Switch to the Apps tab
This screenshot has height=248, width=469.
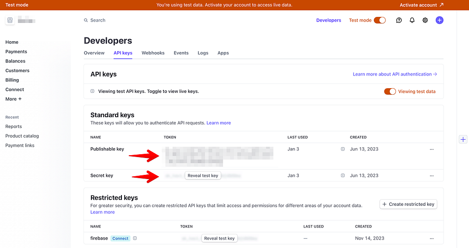(223, 53)
